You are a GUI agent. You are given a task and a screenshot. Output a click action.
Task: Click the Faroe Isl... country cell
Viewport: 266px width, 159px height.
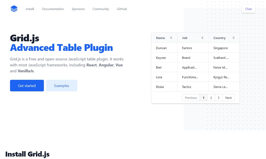coord(224,67)
